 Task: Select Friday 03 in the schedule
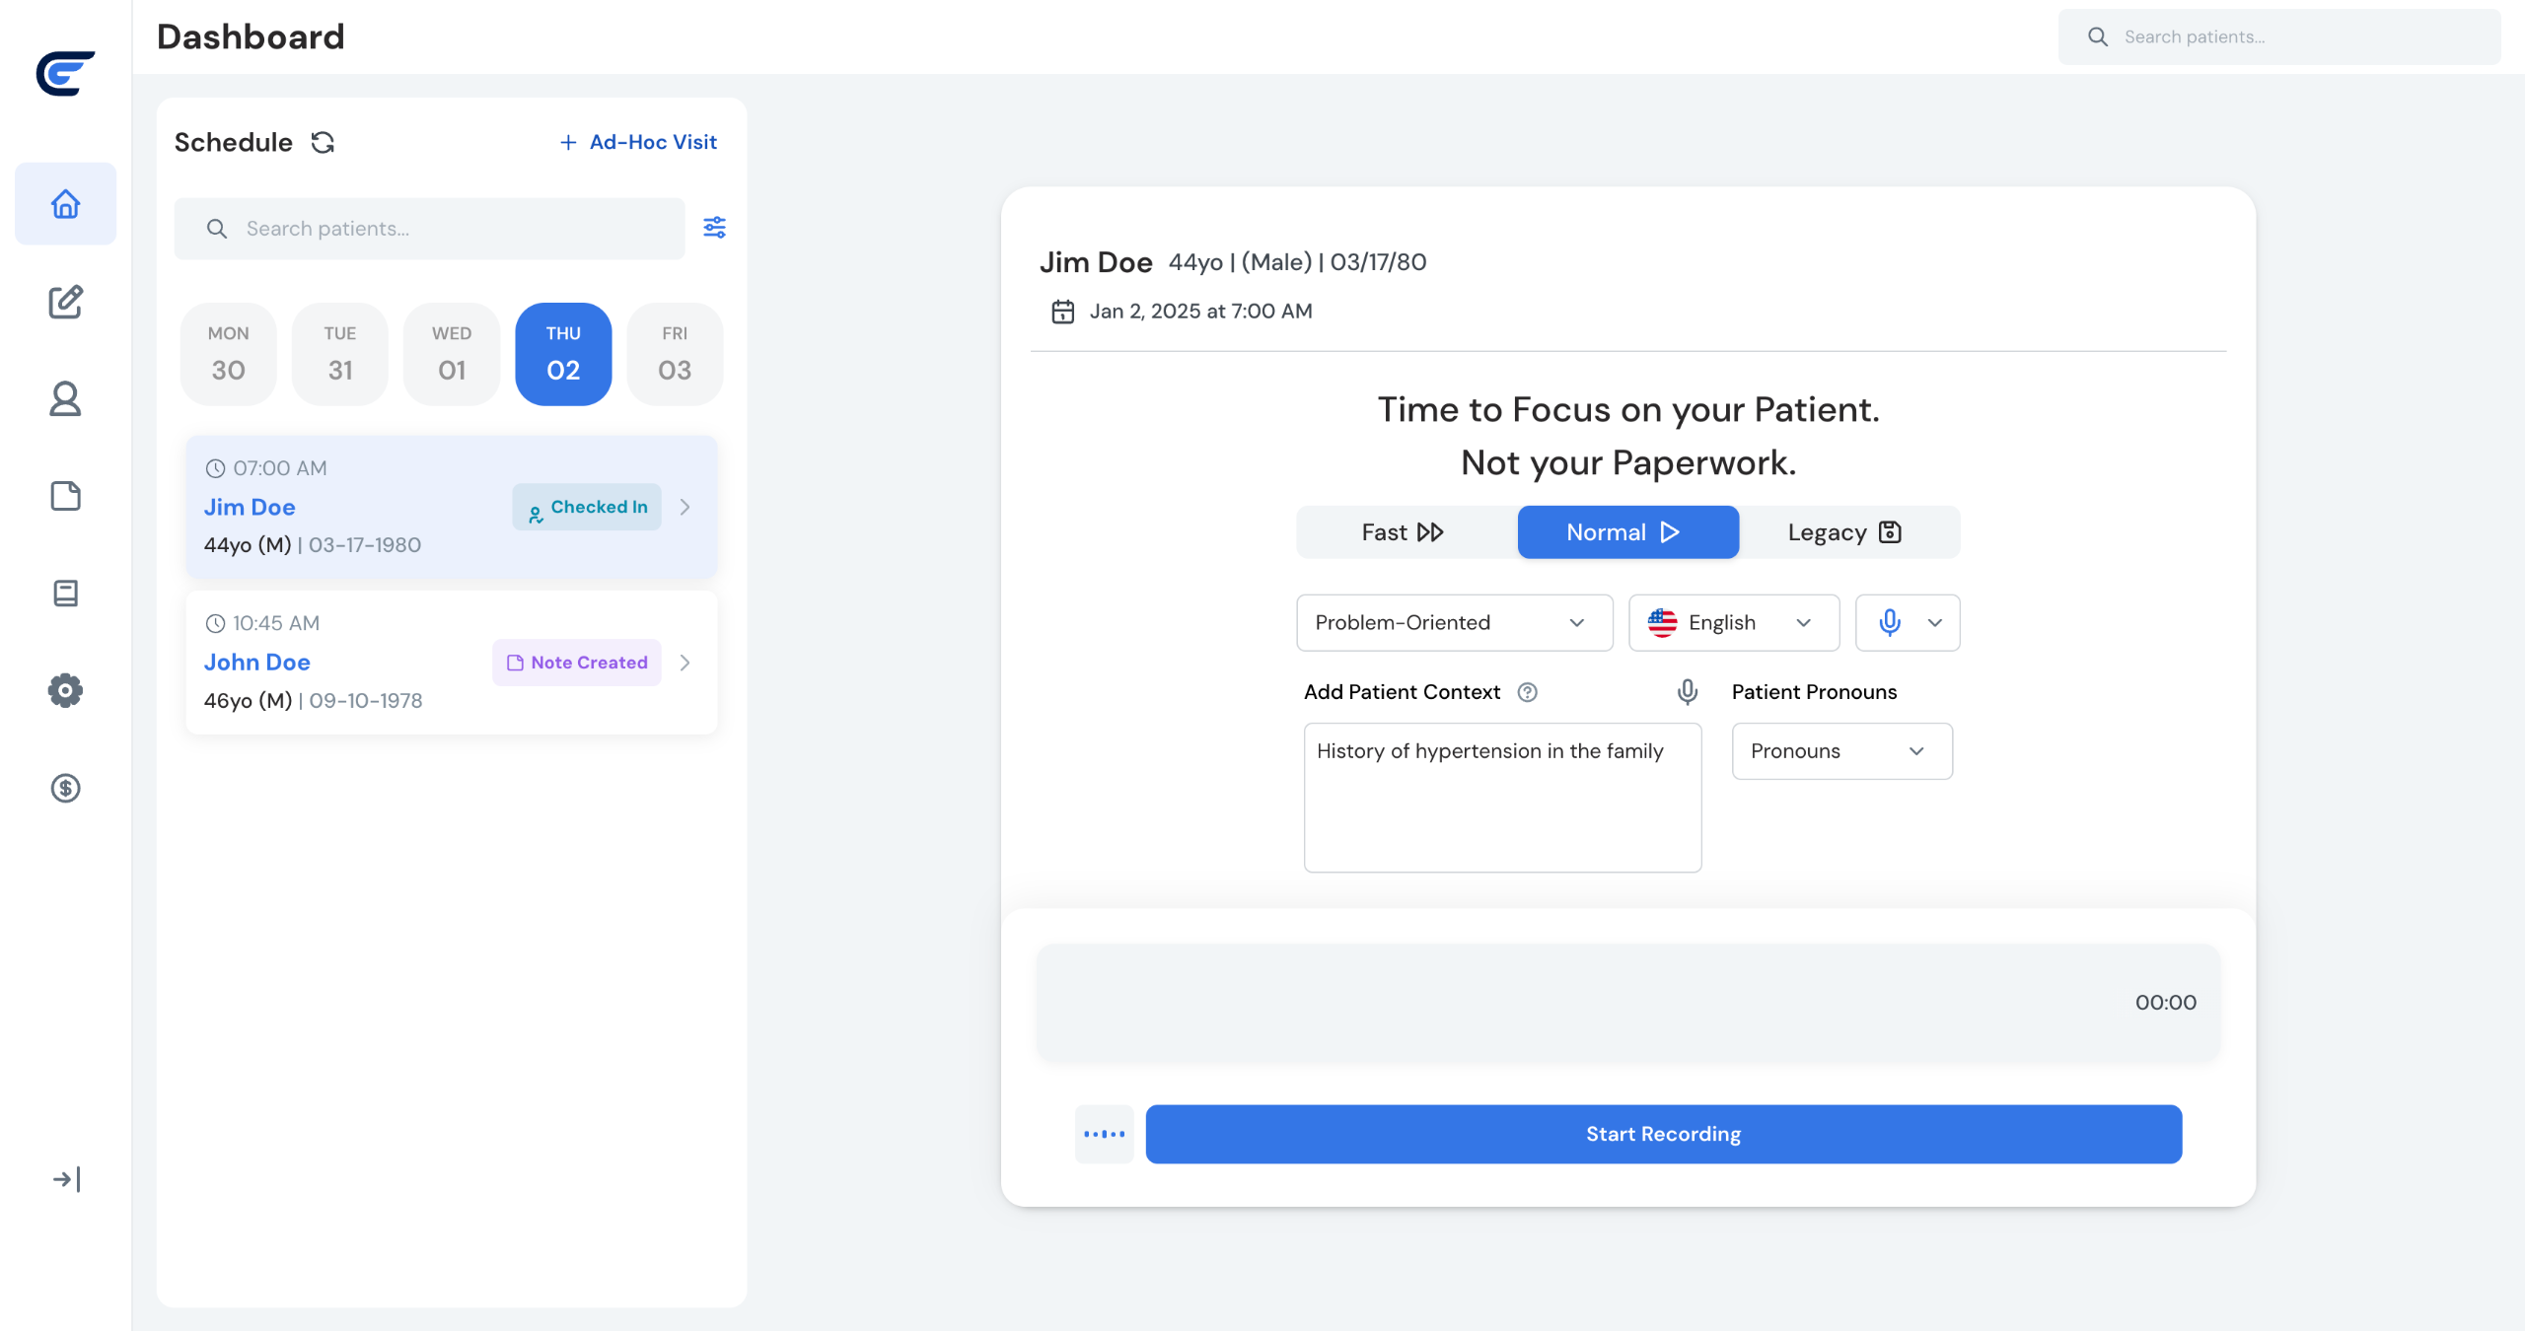tap(675, 354)
